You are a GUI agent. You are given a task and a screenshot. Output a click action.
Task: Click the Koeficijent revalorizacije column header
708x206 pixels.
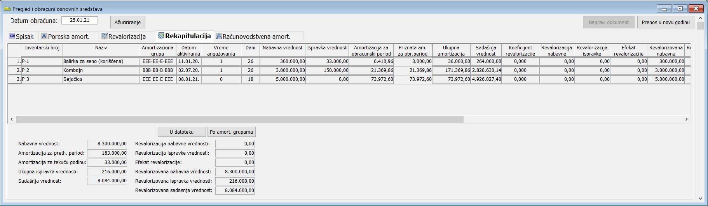[x=520, y=51]
